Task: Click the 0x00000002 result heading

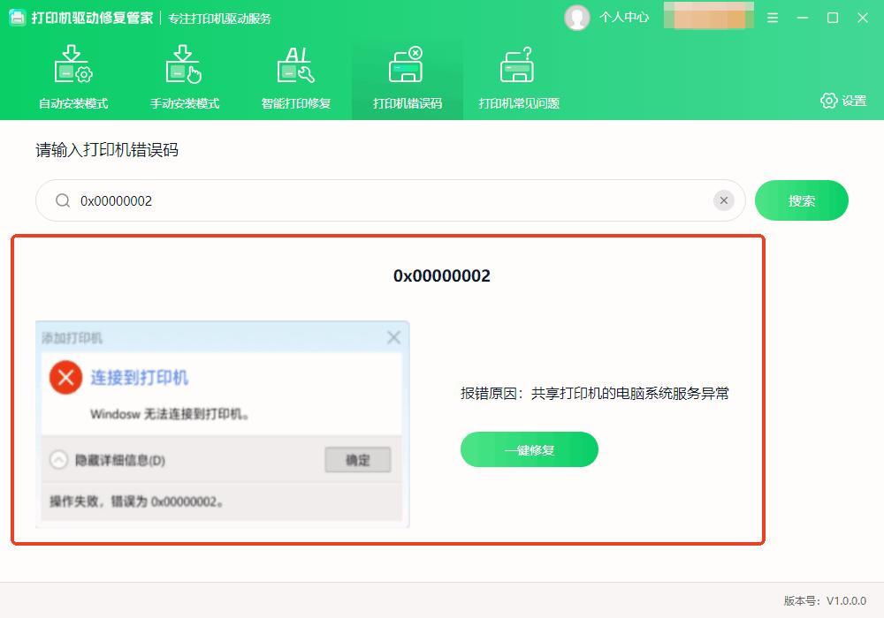Action: [x=442, y=275]
